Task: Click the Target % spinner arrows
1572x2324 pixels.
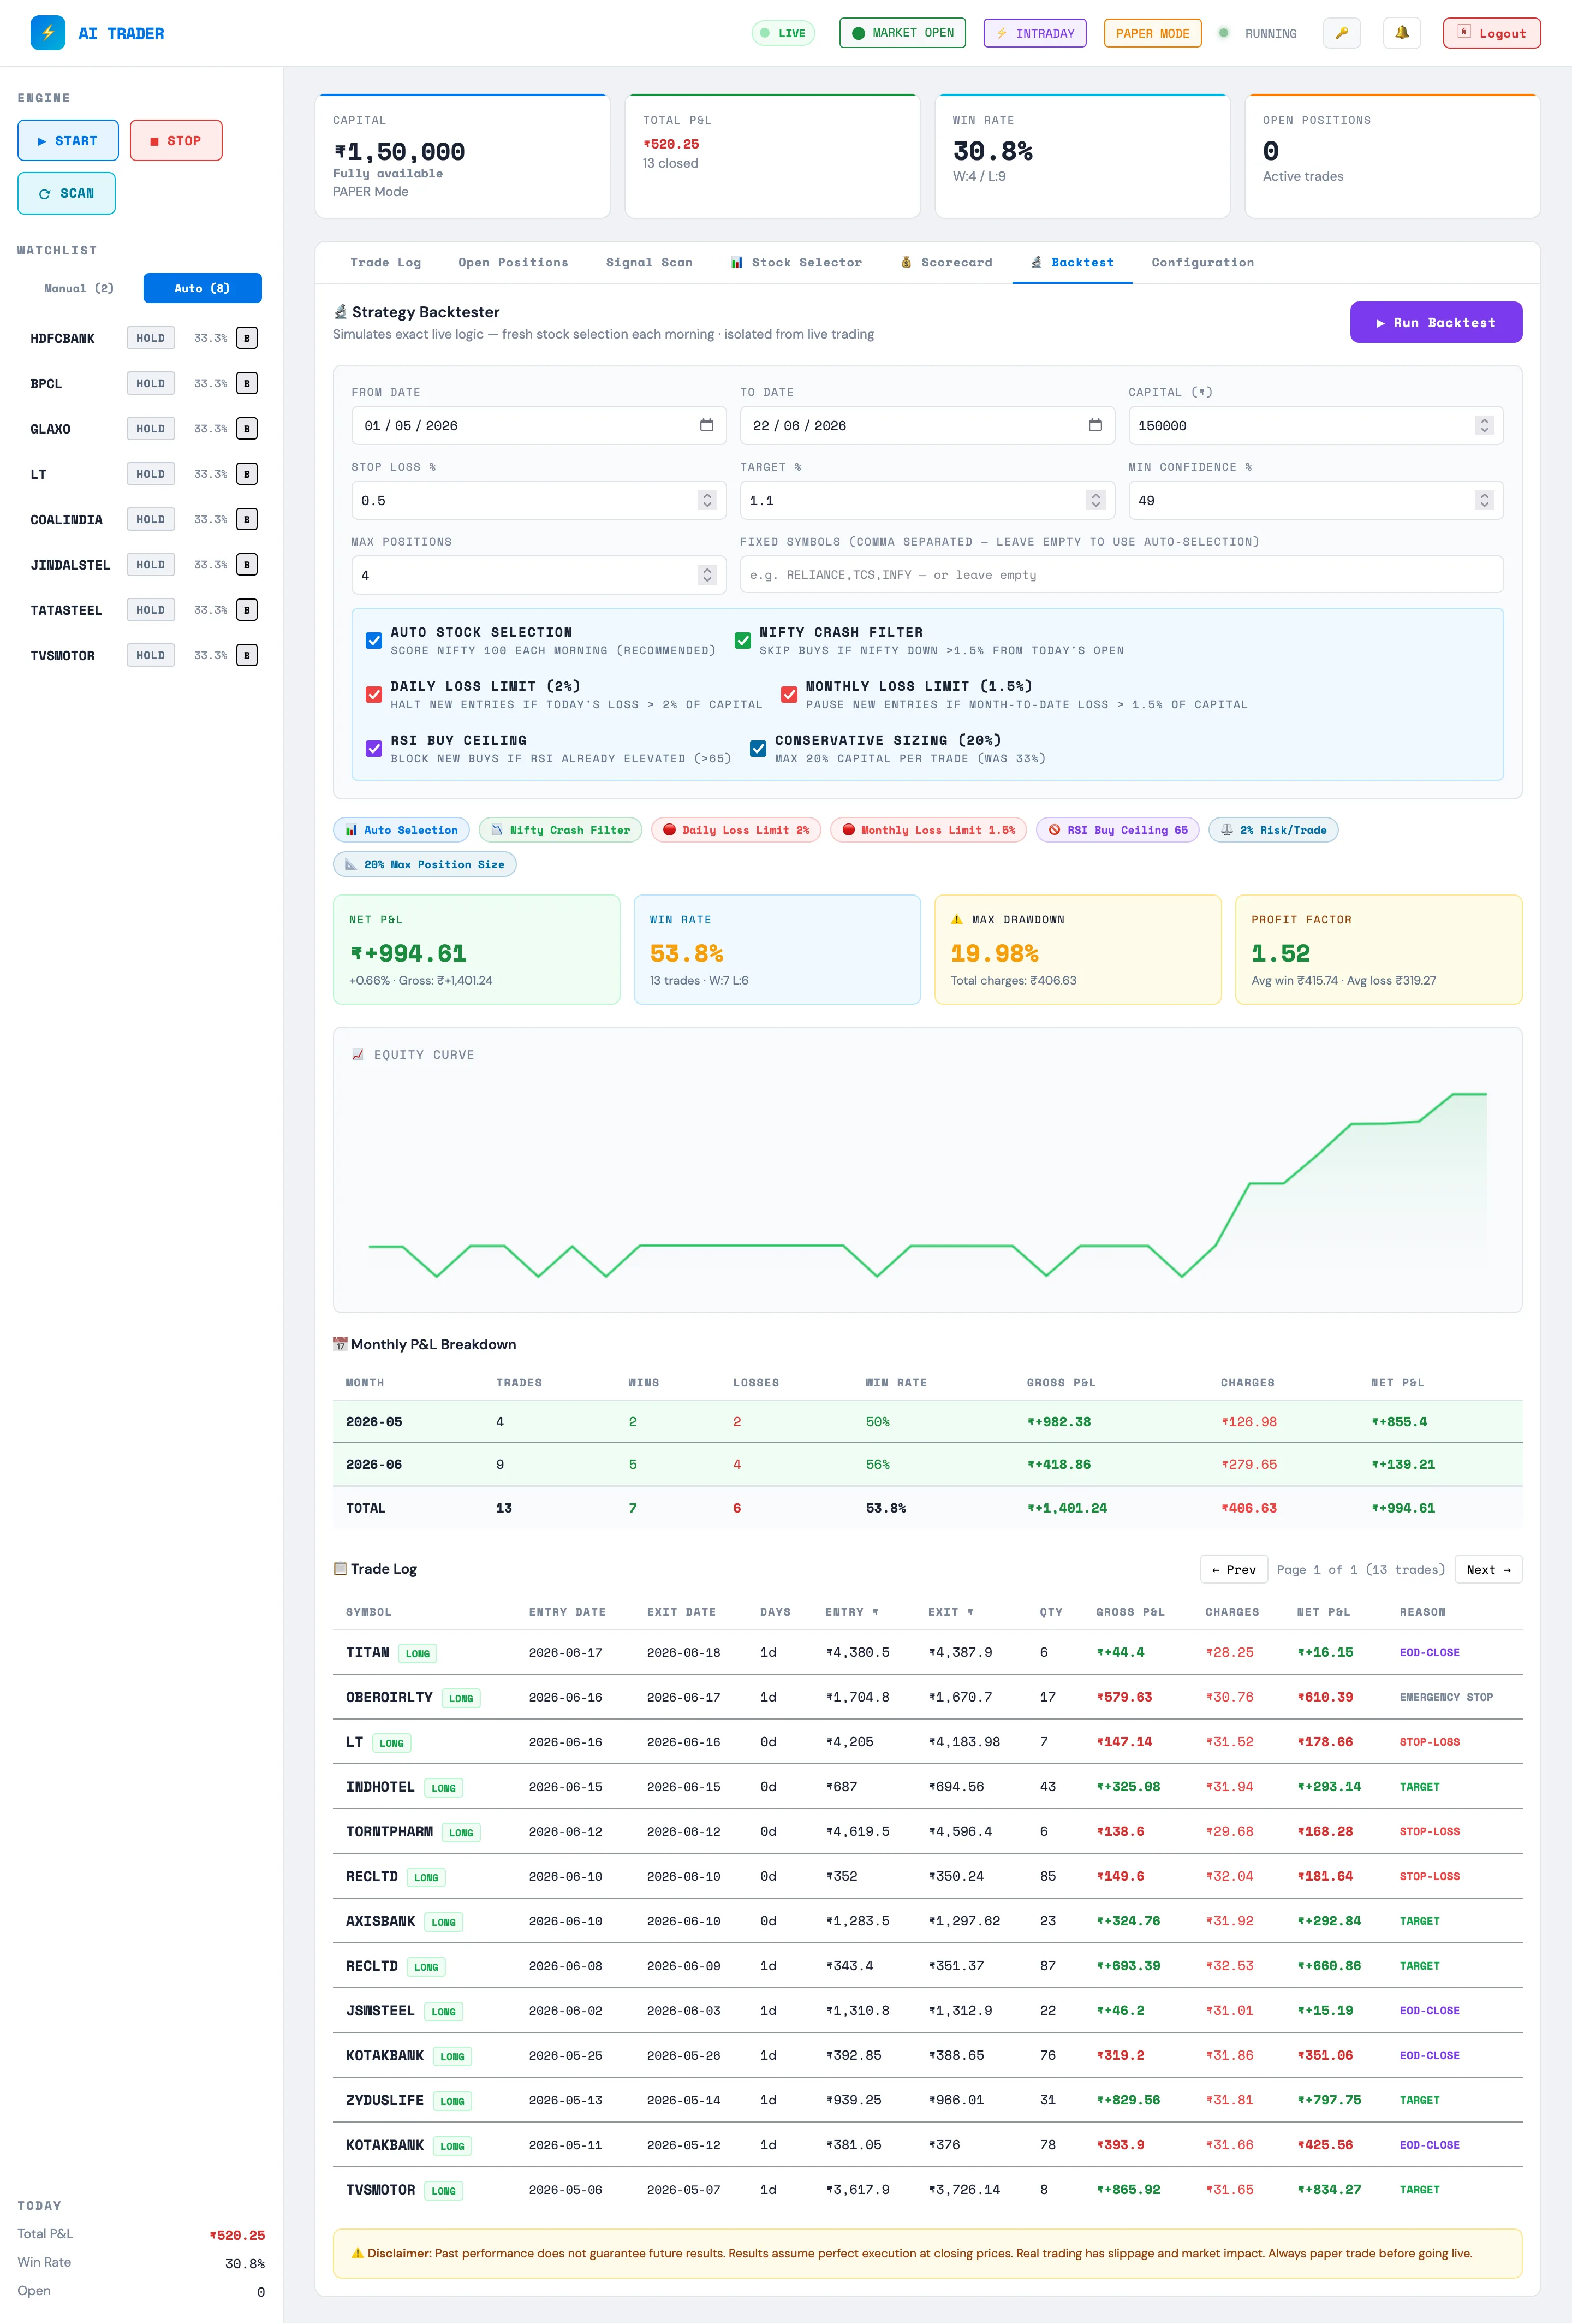Action: click(1095, 500)
